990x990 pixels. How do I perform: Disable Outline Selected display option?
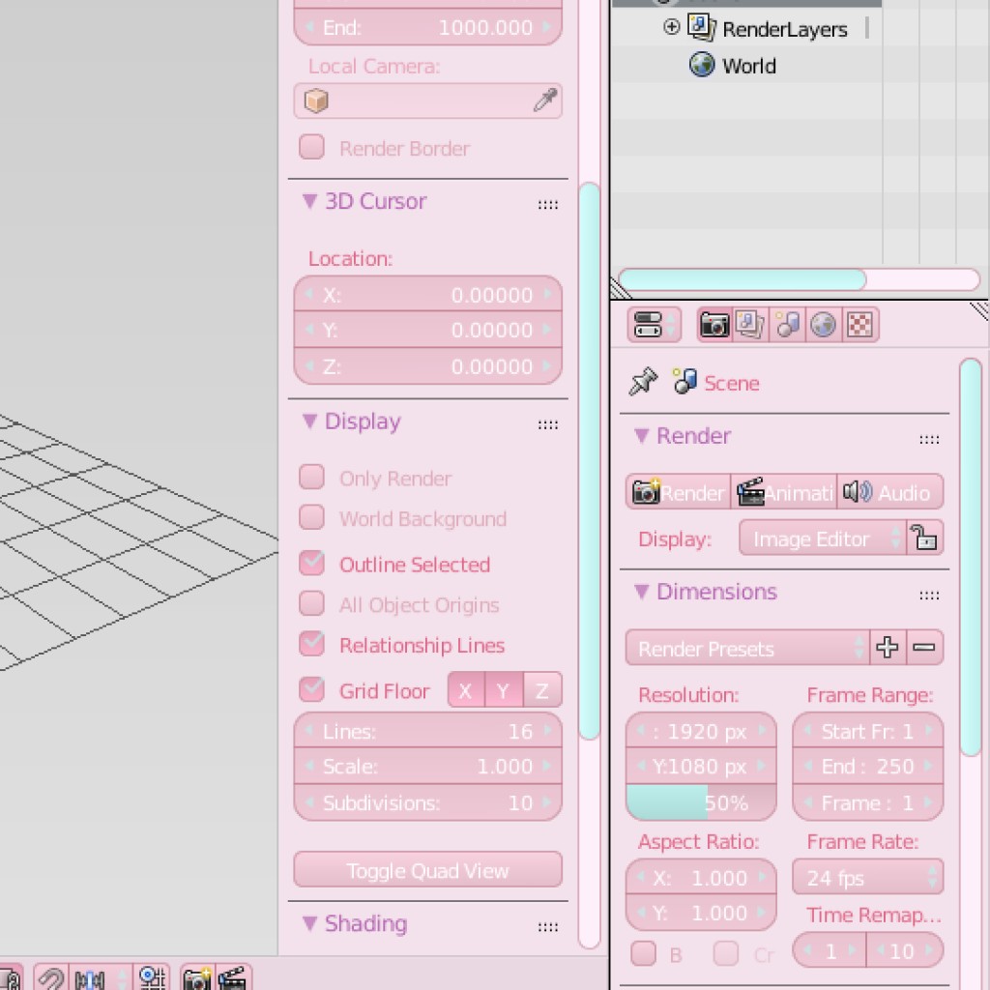(311, 564)
